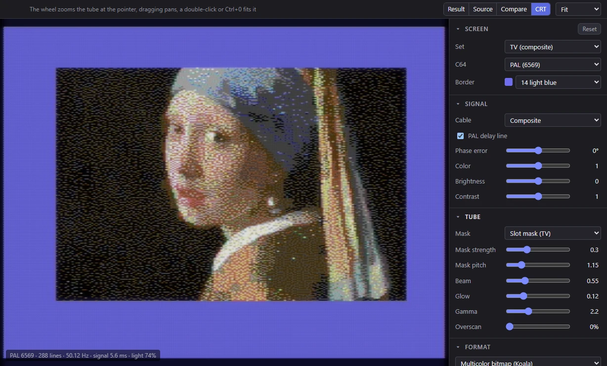Open the C64 model dropdown PAL (6569)
This screenshot has height=366, width=607.
point(553,65)
